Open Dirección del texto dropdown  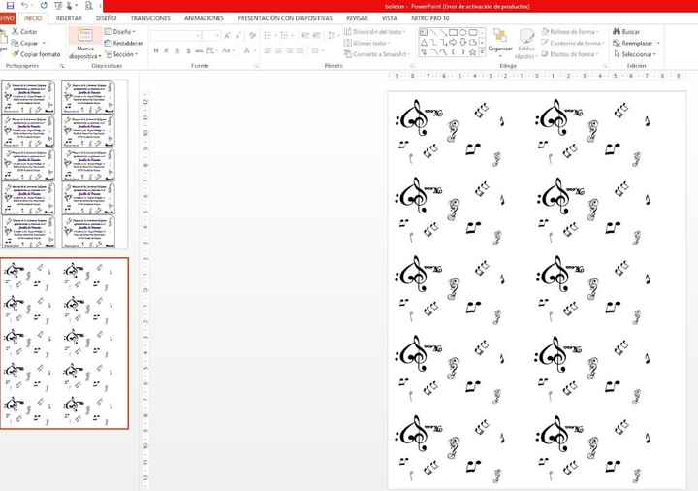click(x=375, y=32)
